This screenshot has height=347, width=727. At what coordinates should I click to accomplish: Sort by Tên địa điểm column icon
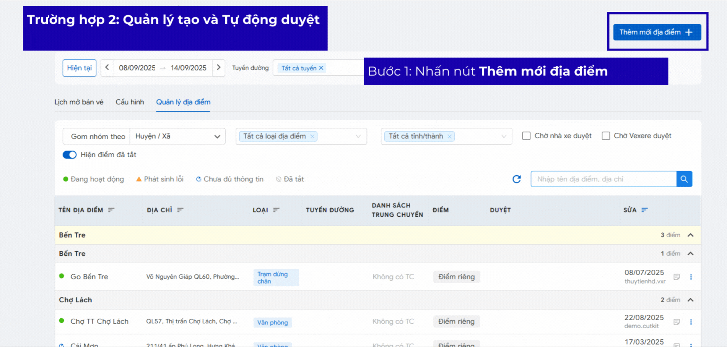[x=111, y=210]
